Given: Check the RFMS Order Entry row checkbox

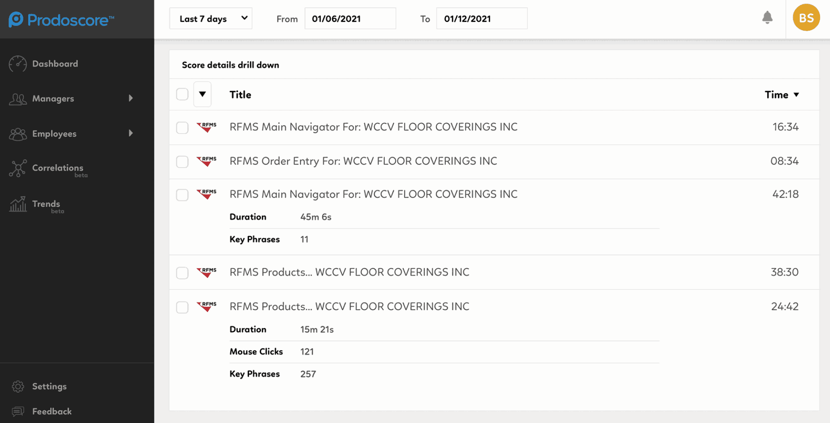Looking at the screenshot, I should point(182,162).
